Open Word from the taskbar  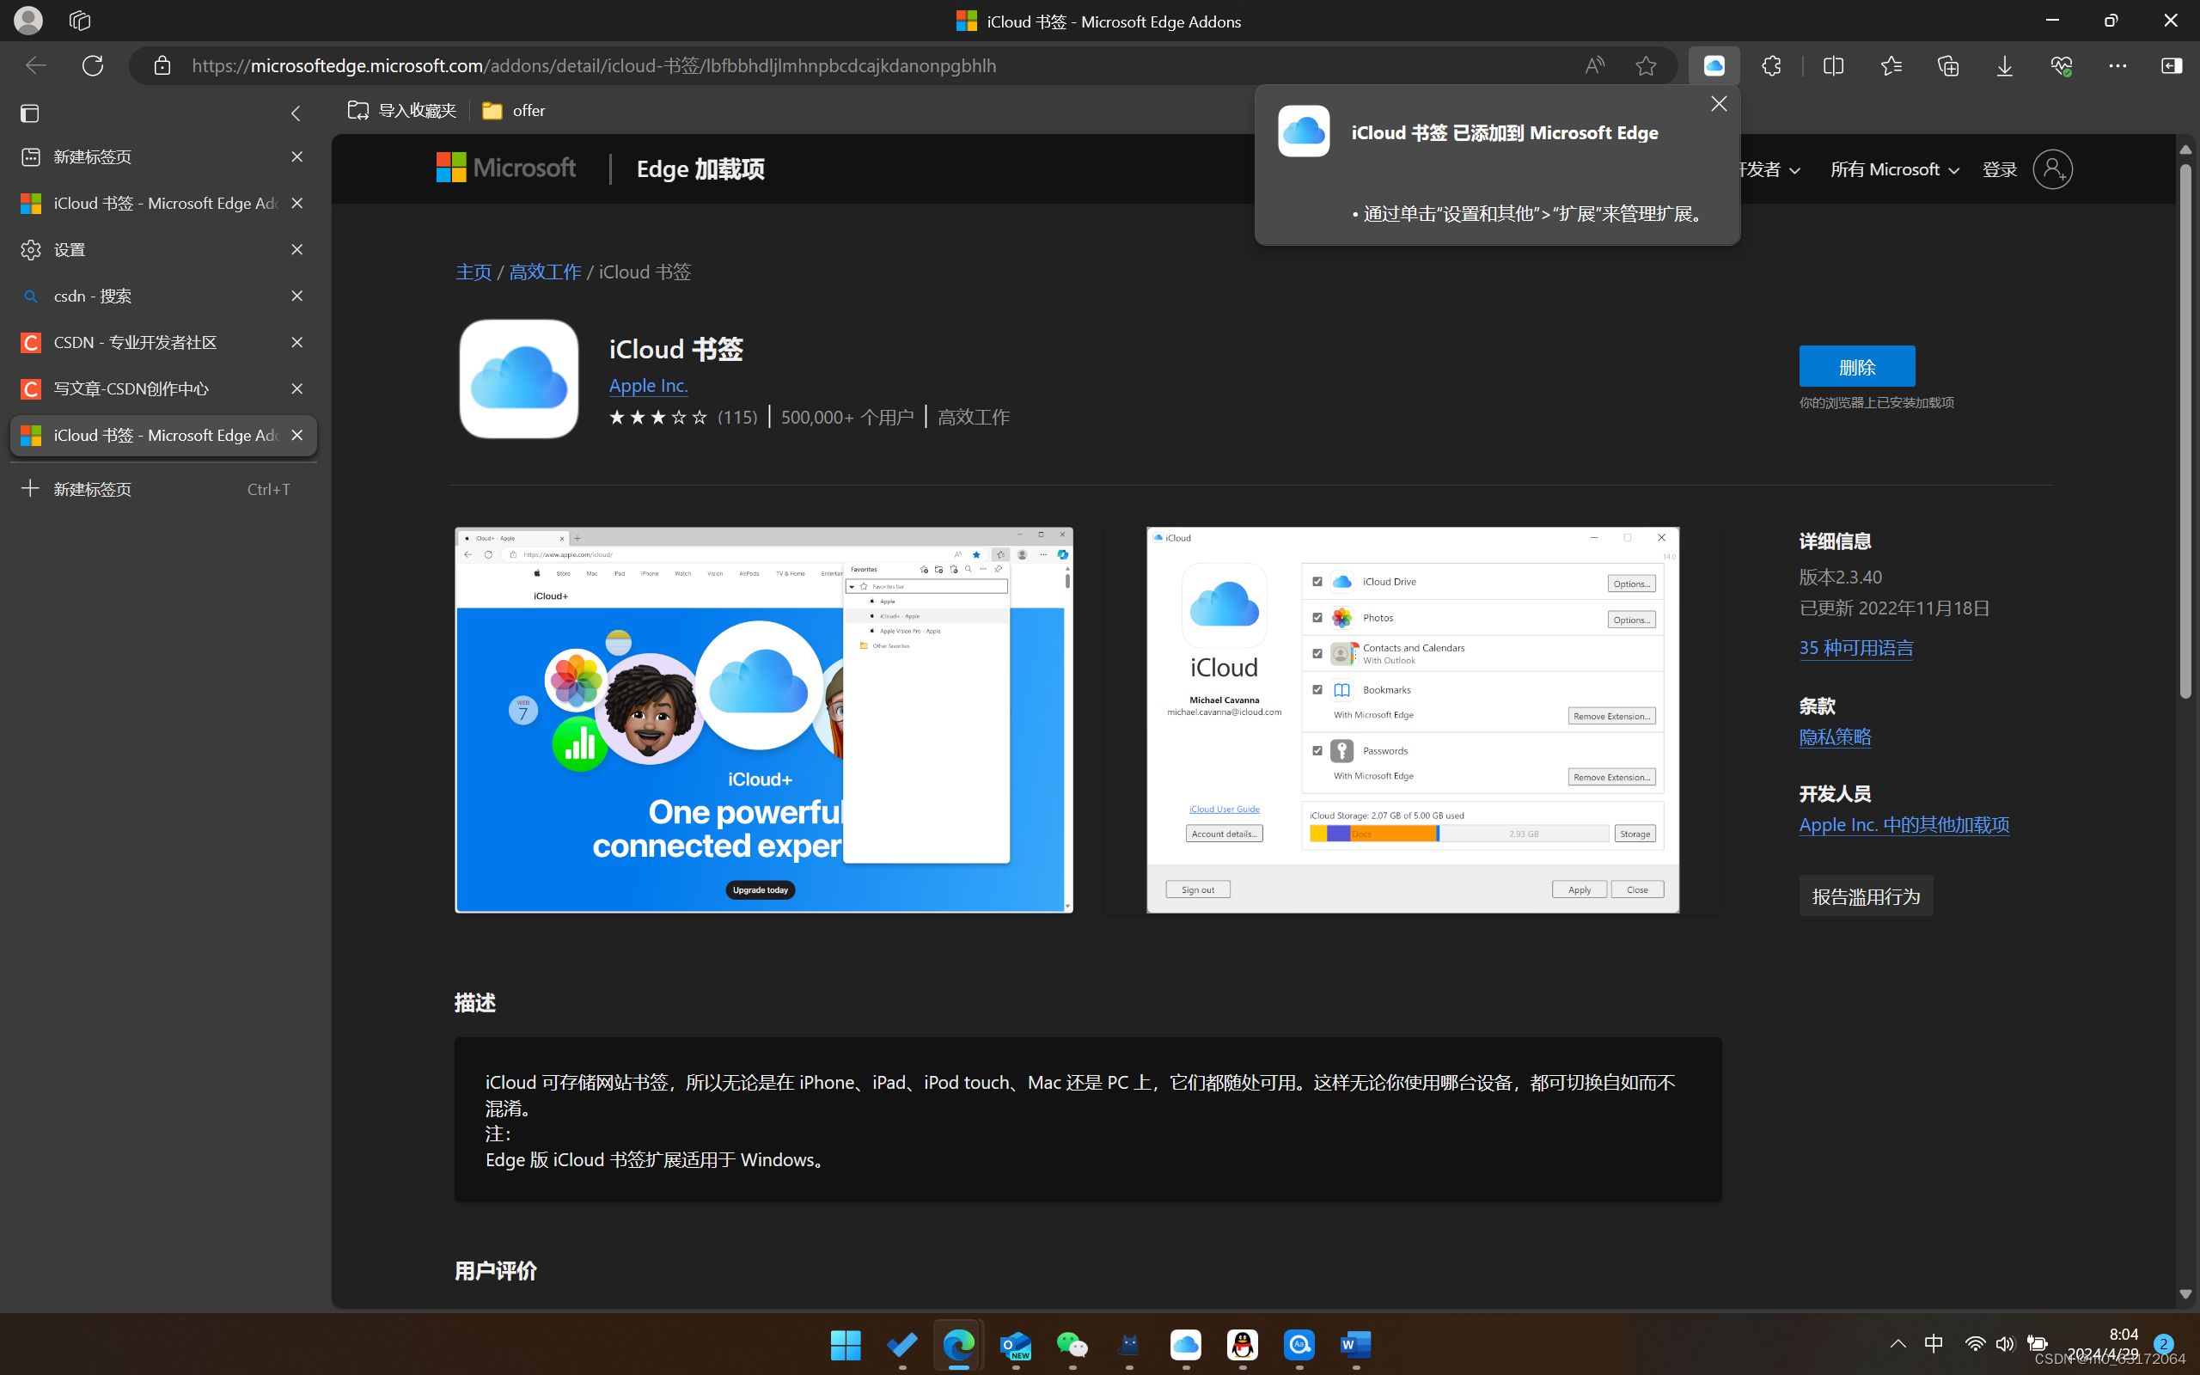click(1355, 1344)
